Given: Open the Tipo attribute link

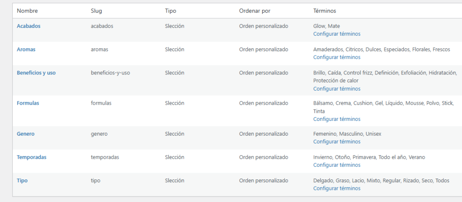Looking at the screenshot, I should click(22, 181).
